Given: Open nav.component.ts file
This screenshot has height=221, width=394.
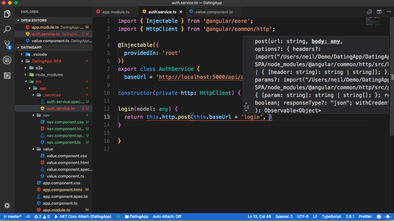Looking at the screenshot, I should 54,142.
